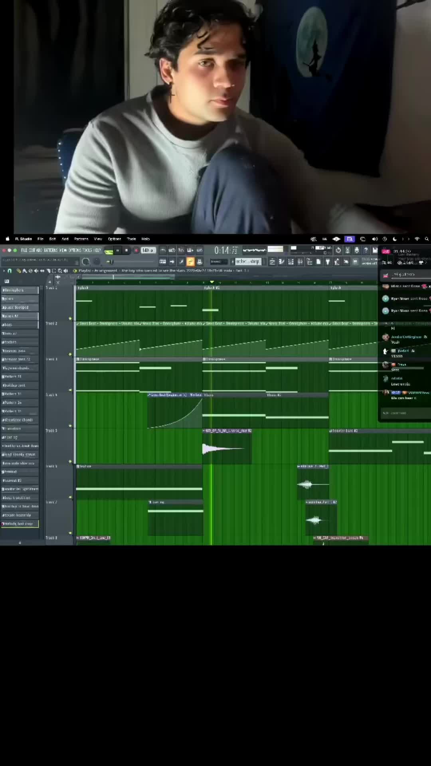The width and height of the screenshot is (431, 766).
Task: Open the tempo 140 field
Action: (x=148, y=250)
